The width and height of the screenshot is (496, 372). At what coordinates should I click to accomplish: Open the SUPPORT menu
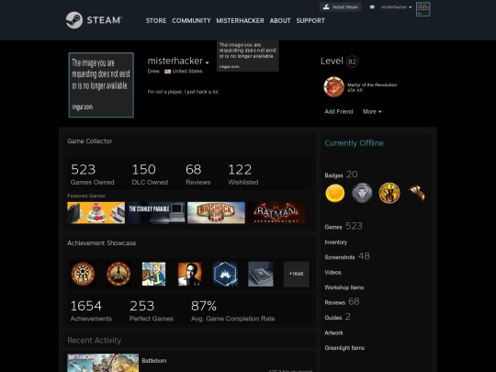310,20
